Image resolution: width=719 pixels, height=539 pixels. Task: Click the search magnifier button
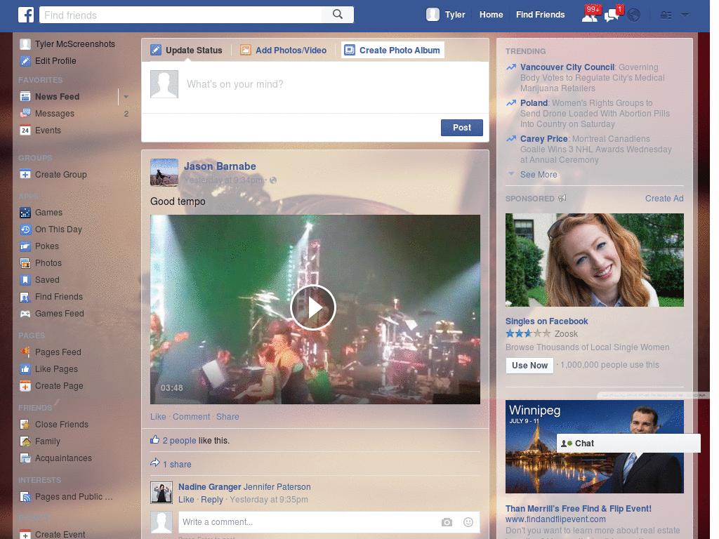click(338, 15)
